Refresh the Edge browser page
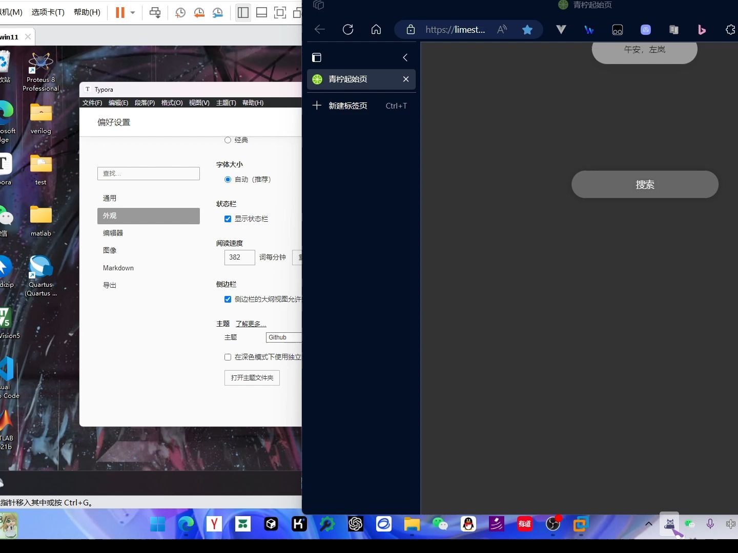 point(348,29)
